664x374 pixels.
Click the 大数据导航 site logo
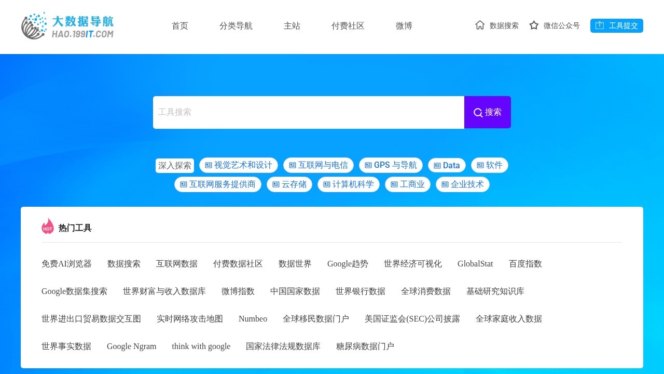pyautogui.click(x=67, y=25)
